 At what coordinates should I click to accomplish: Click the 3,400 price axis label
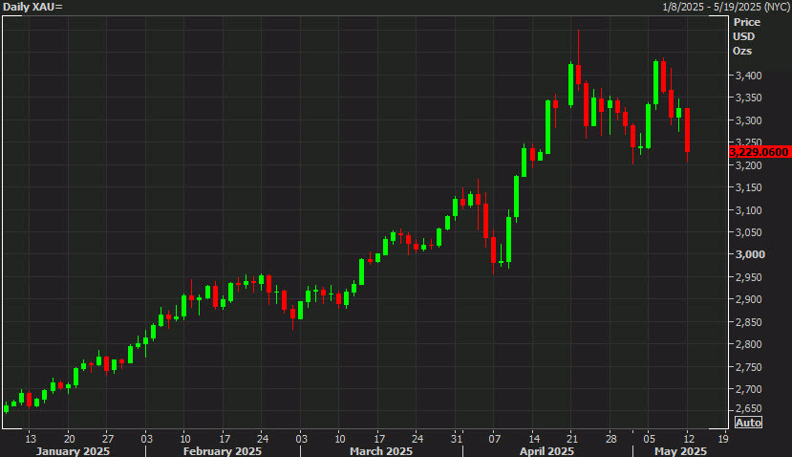[749, 76]
